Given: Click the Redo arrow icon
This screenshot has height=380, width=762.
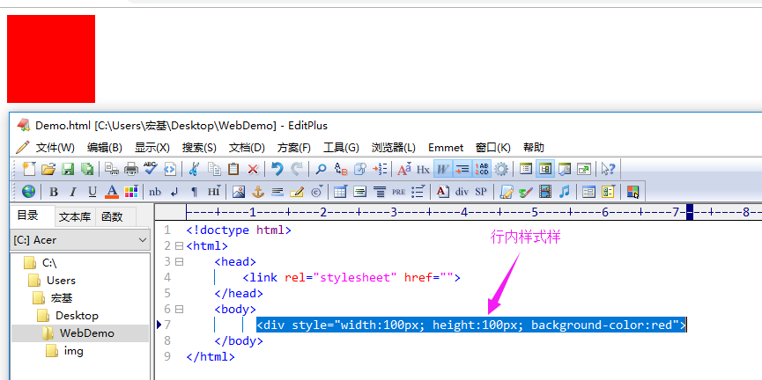Looking at the screenshot, I should point(297,169).
